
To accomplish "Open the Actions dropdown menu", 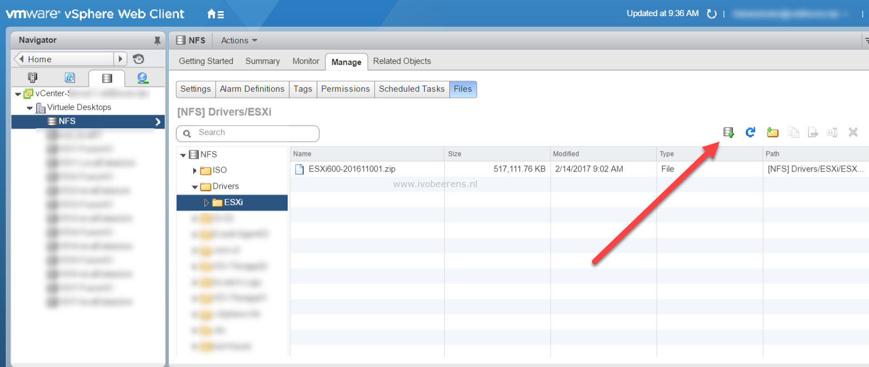I will click(239, 41).
